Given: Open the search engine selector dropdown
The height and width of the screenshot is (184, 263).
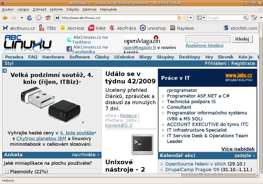Looking at the screenshot, I should pyautogui.click(x=201, y=18).
